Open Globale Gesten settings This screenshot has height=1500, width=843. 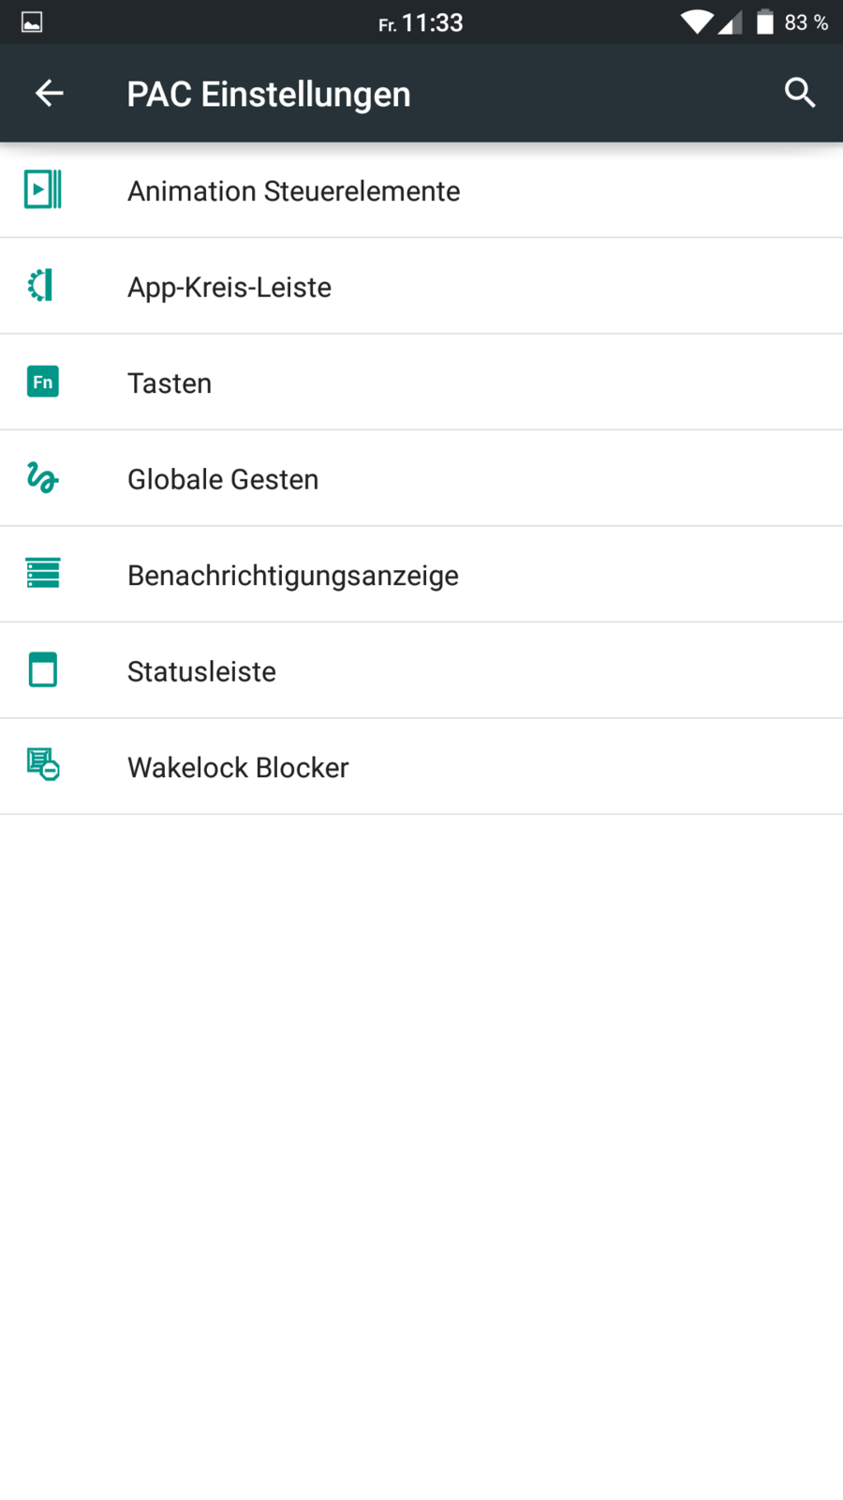[x=223, y=479]
